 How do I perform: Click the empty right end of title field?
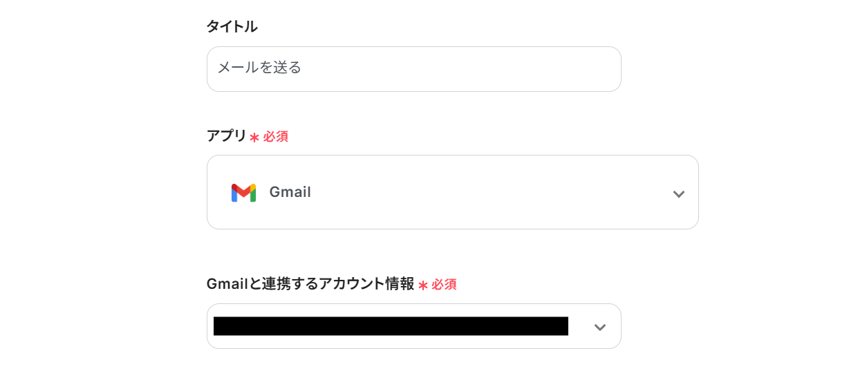(567, 69)
